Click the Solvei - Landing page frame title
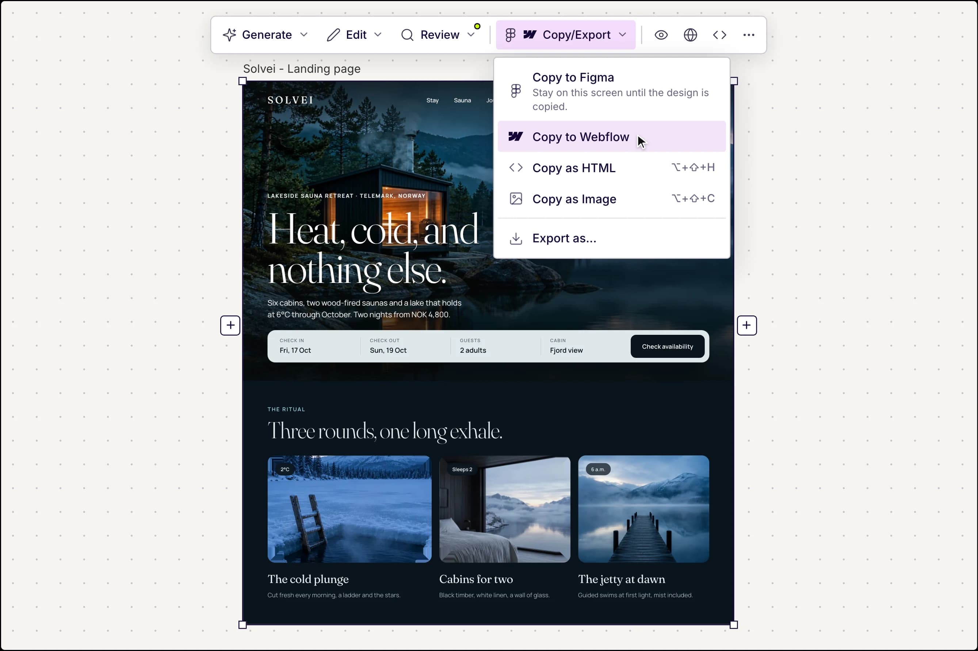Screen dimensions: 978x651 pos(302,68)
